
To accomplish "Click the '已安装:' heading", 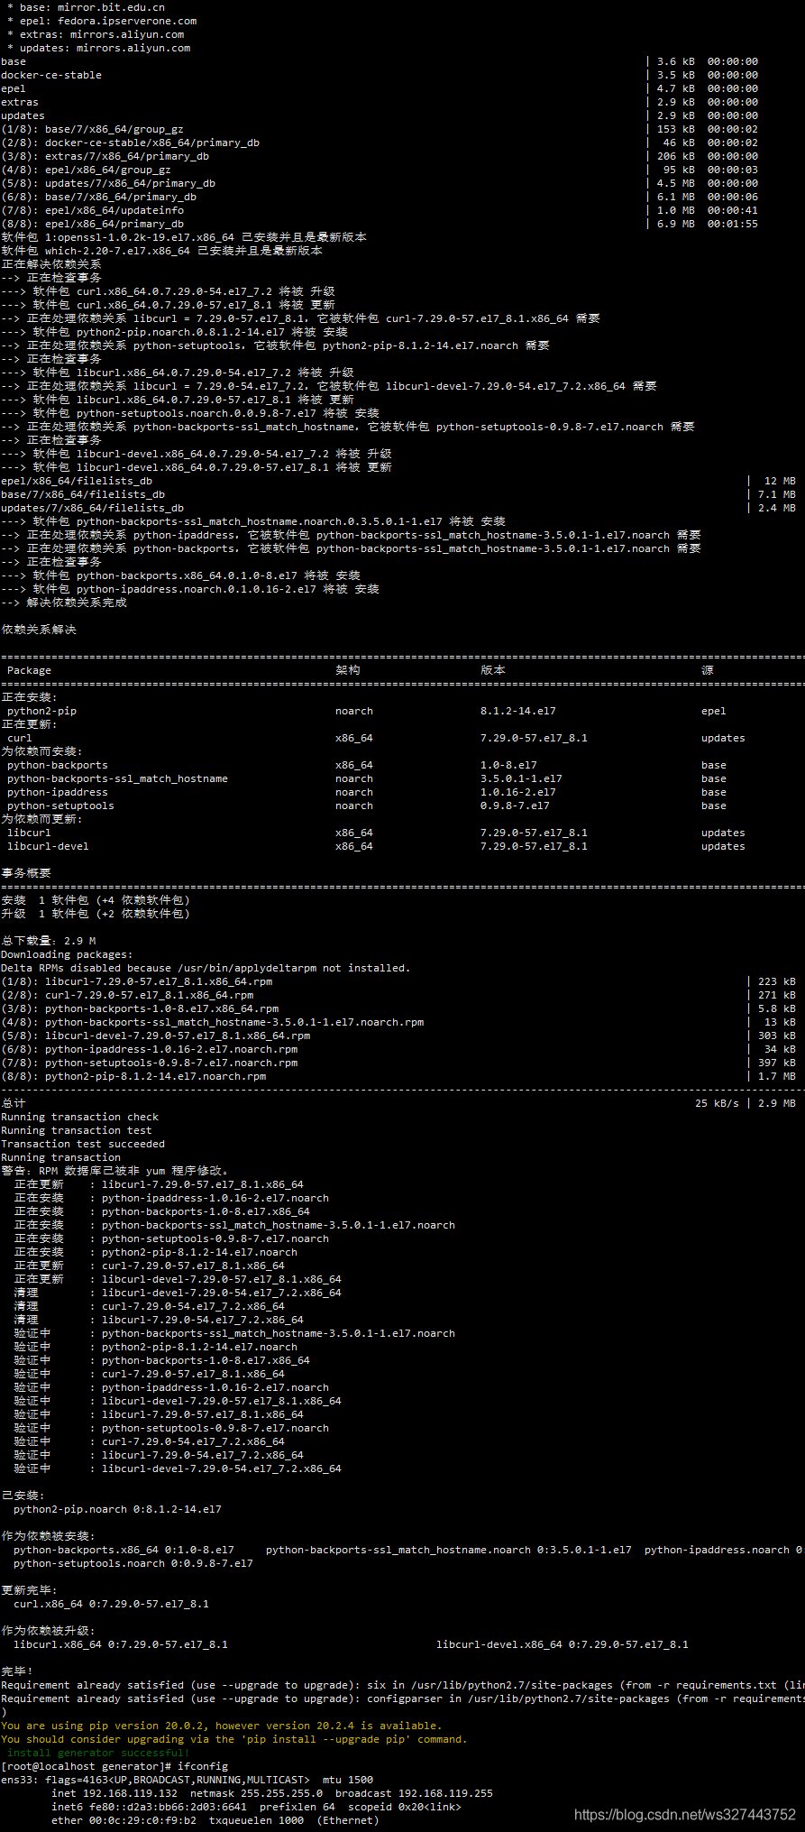I will pos(23,1496).
